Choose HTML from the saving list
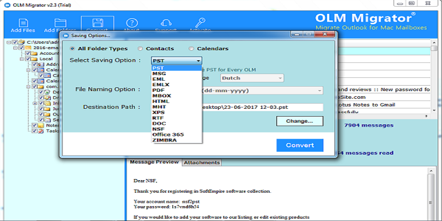The height and width of the screenshot is (221, 442). click(176, 101)
